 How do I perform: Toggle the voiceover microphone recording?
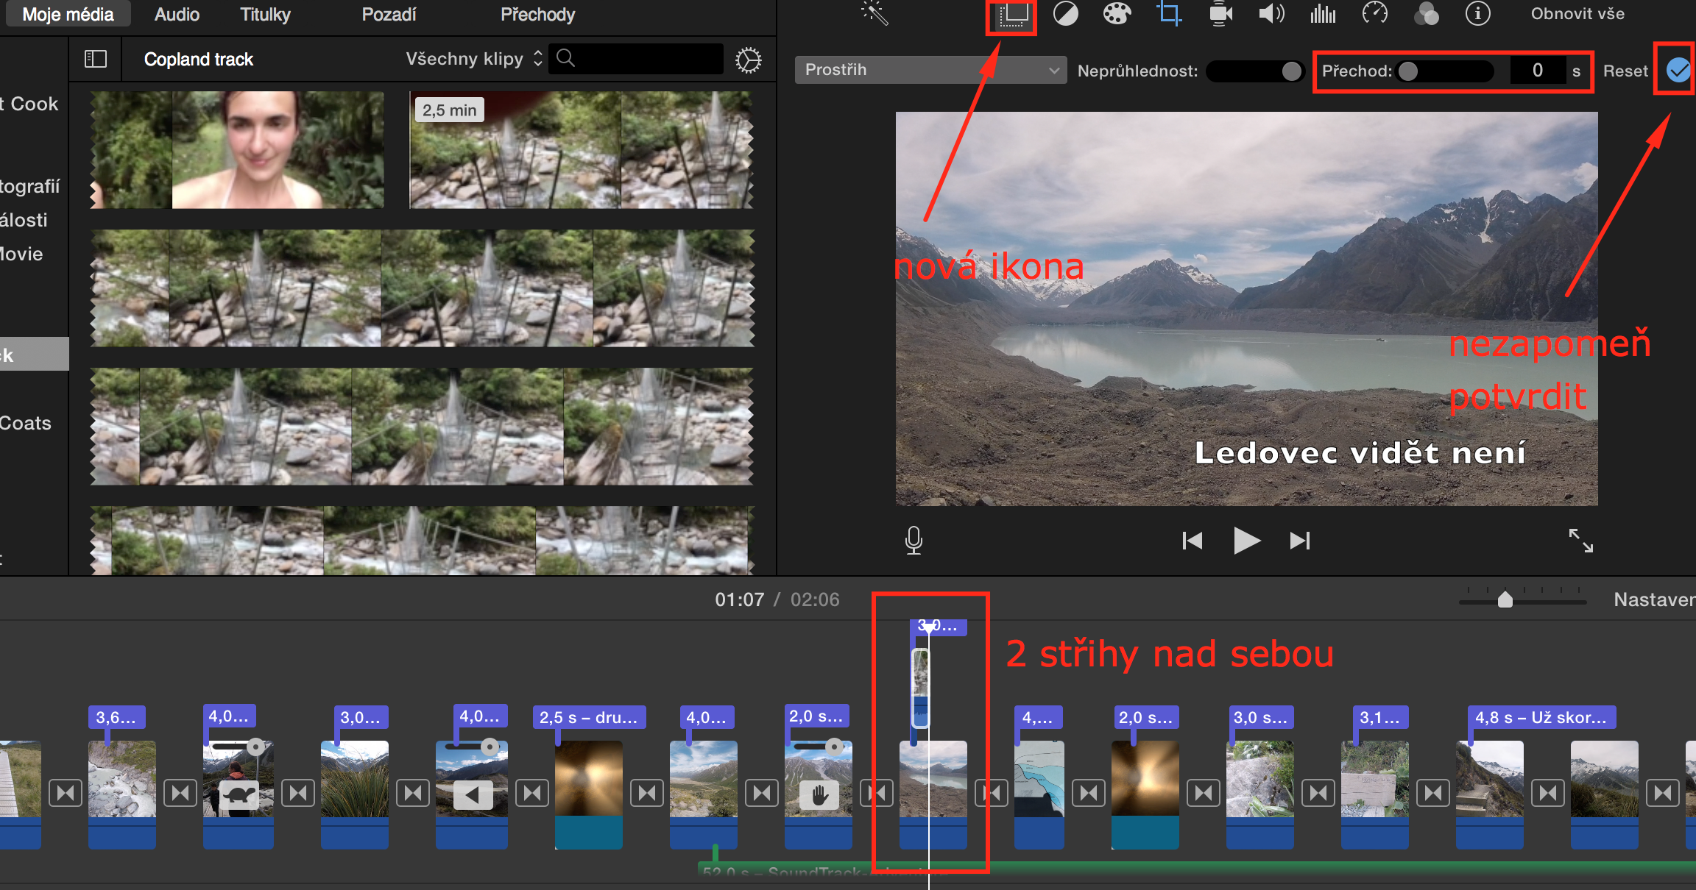click(914, 541)
